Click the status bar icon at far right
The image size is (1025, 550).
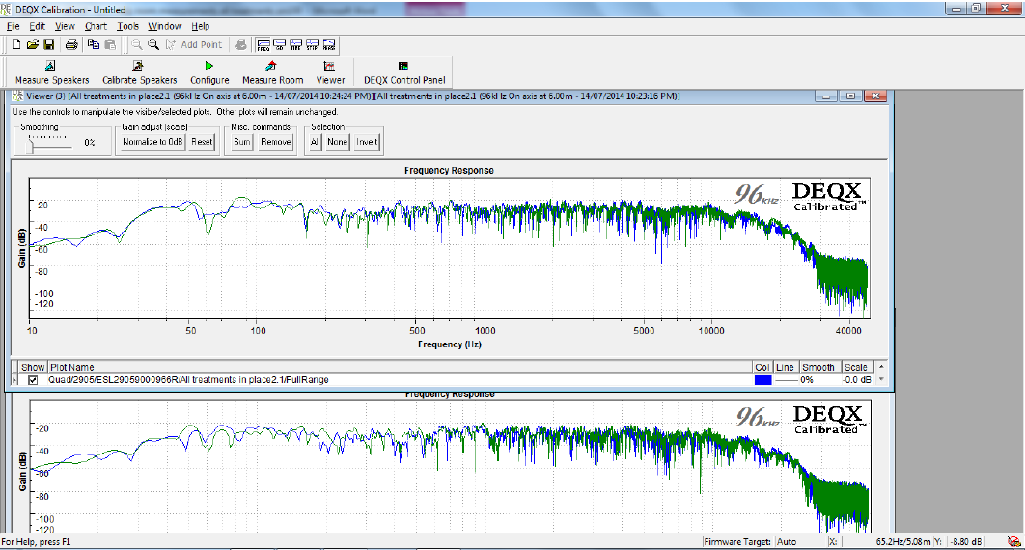(1013, 541)
